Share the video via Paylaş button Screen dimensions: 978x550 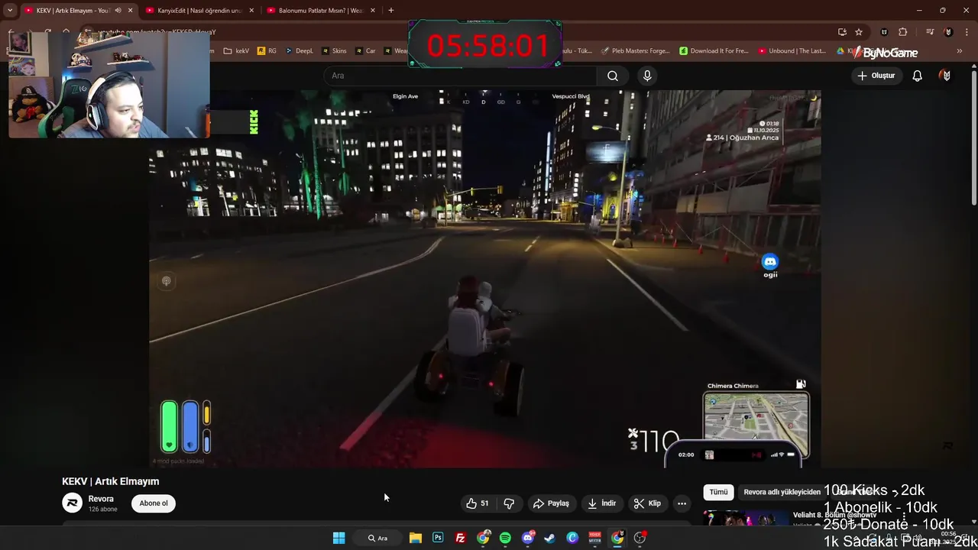point(551,503)
